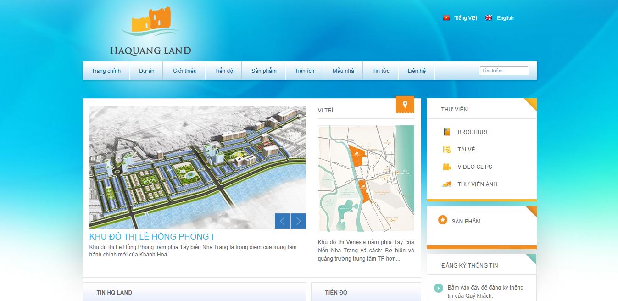Image resolution: width=618 pixels, height=301 pixels.
Task: Click the THƯ VIỆN panel heading
Action: click(x=454, y=109)
